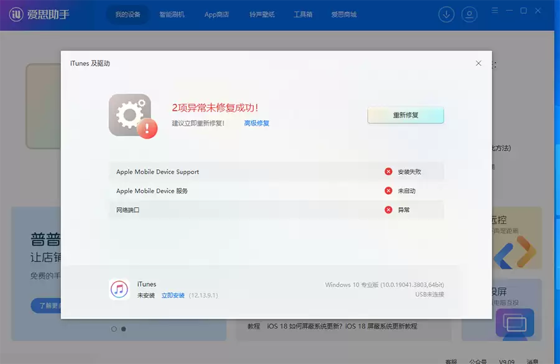This screenshot has width=560, height=364.
Task: Click the gear warning icon in dialog
Action: click(x=133, y=116)
